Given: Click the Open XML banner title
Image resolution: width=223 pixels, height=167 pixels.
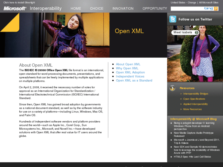Looking at the screenshot, I should [x=129, y=31].
